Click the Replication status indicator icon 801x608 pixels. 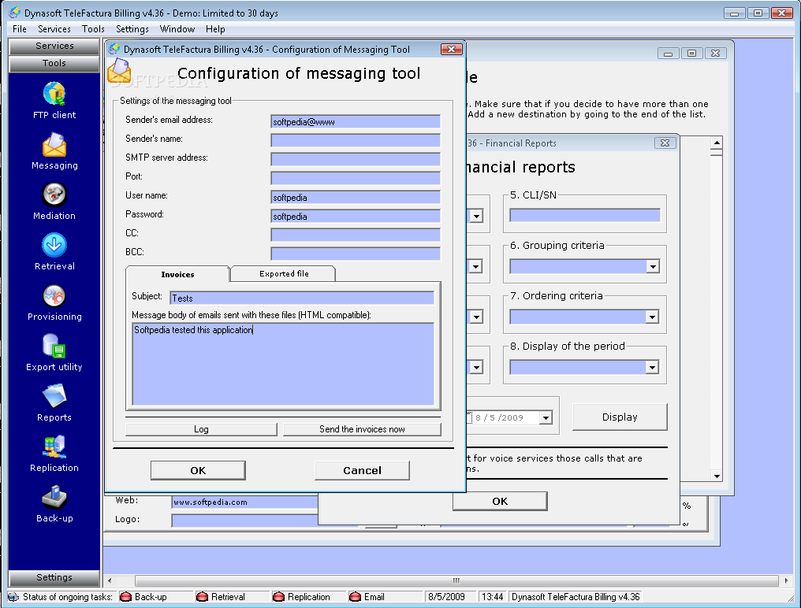tap(278, 597)
